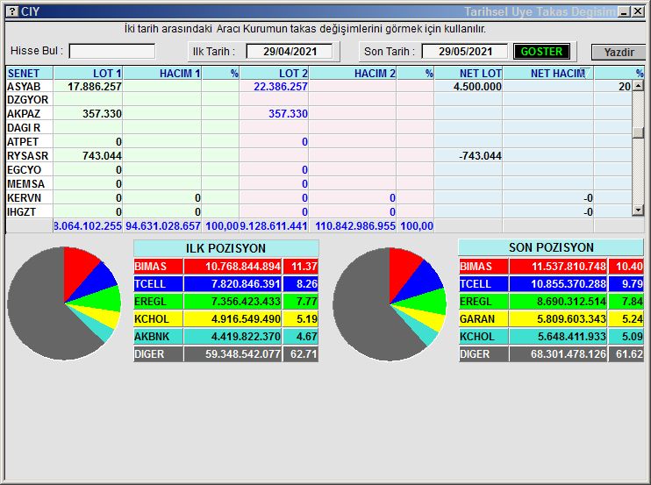651x485 pixels.
Task: Sort by the HACIM 1 column header
Action: pos(162,73)
